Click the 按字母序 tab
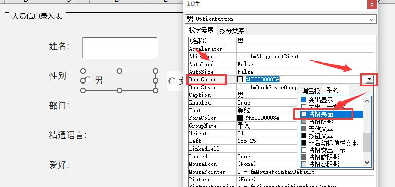The height and width of the screenshot is (187, 395). [x=201, y=30]
